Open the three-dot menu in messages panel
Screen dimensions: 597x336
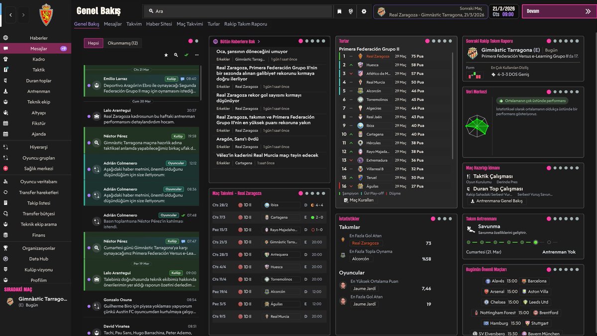[x=197, y=55]
